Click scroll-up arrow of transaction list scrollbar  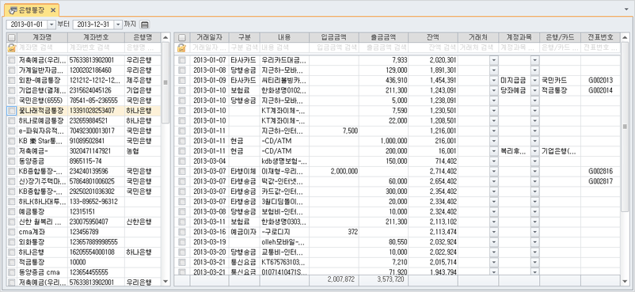point(625,38)
